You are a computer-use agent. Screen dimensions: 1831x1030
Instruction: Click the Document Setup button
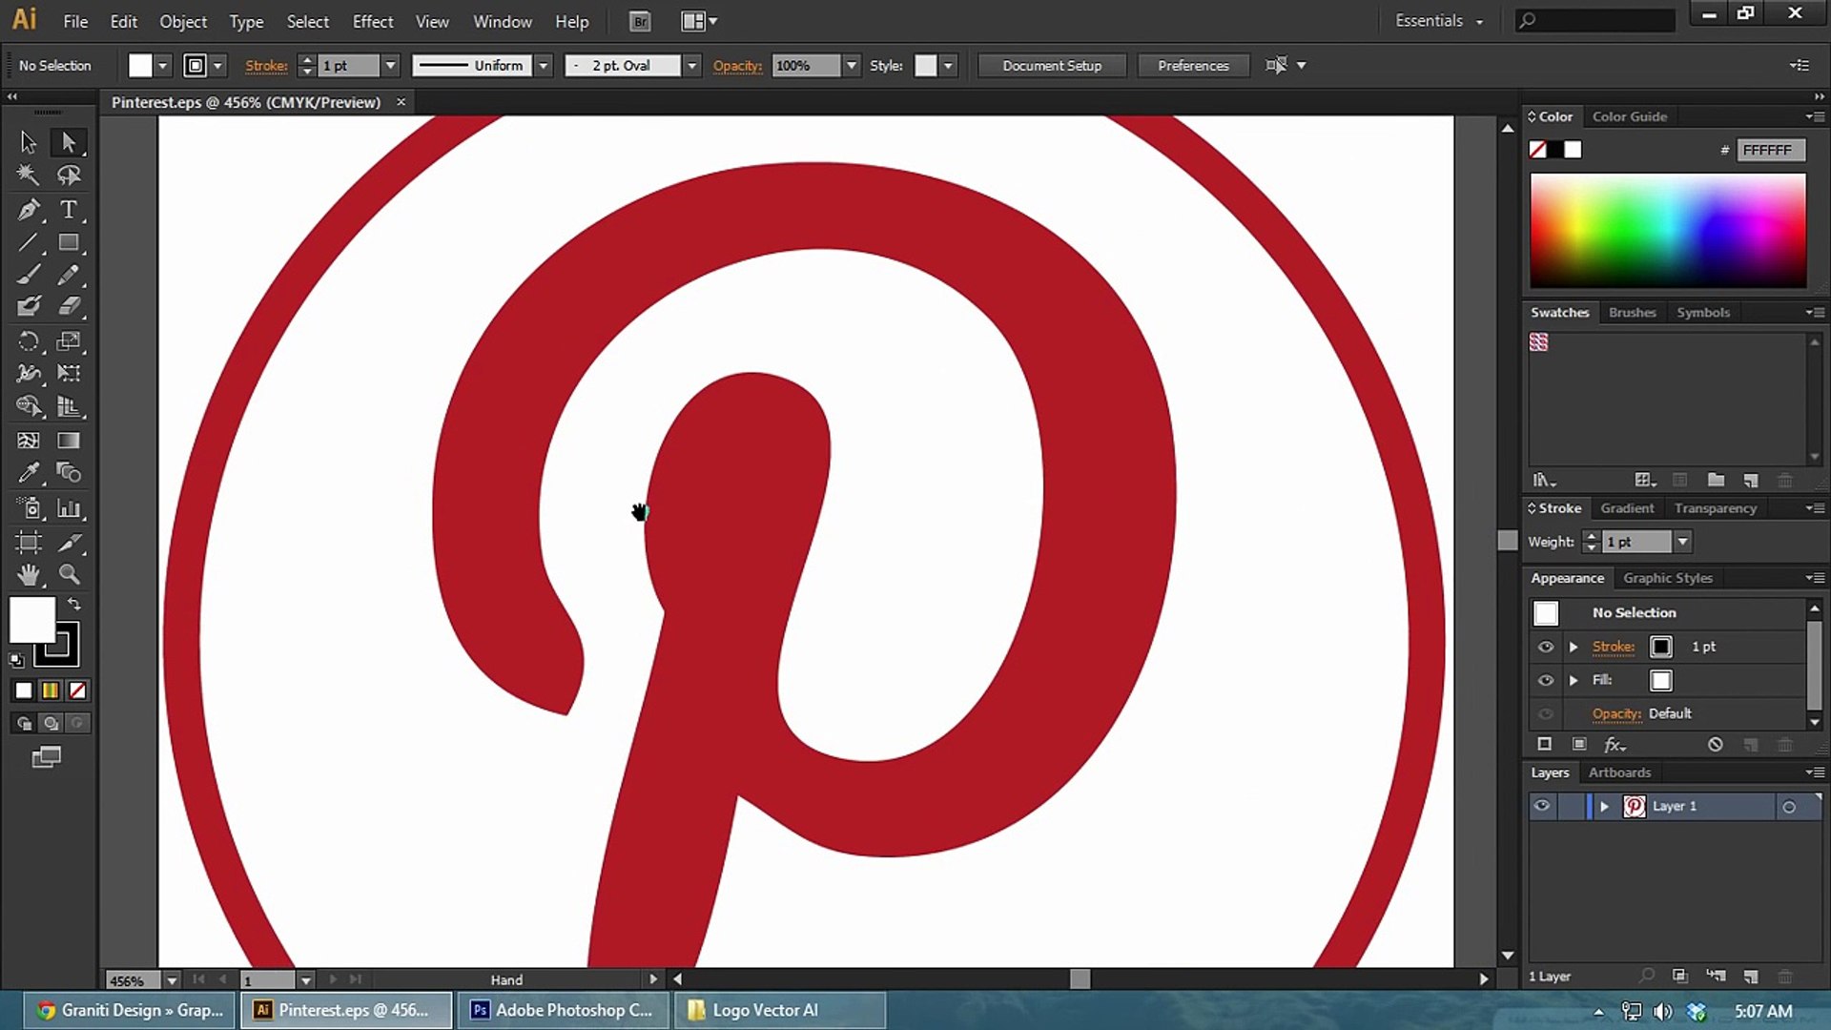[1052, 66]
